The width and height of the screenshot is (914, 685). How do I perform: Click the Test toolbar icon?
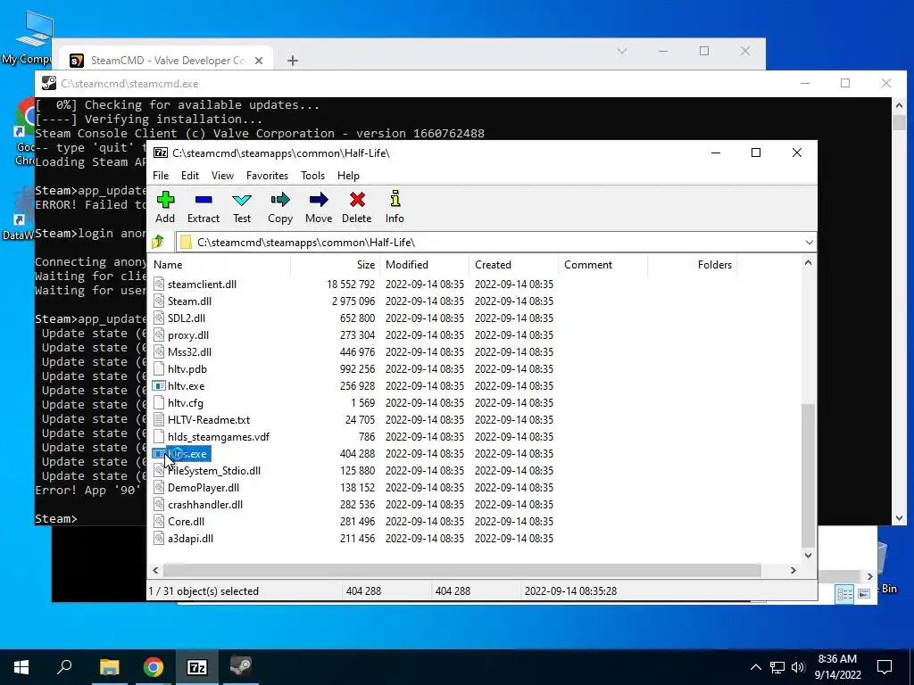242,200
